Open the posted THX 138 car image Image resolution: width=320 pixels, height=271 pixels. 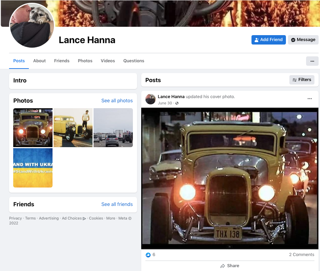click(230, 178)
